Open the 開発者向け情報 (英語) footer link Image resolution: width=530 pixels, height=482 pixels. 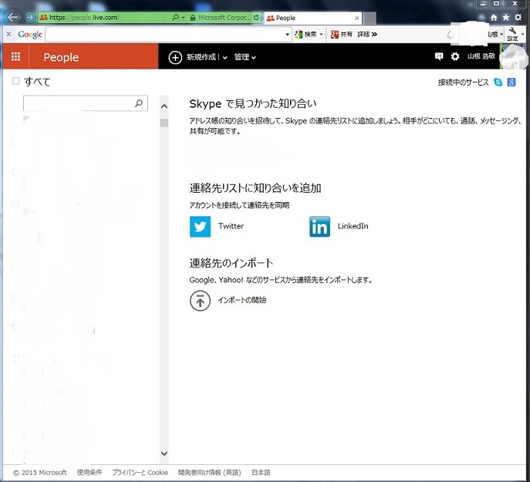coord(210,472)
